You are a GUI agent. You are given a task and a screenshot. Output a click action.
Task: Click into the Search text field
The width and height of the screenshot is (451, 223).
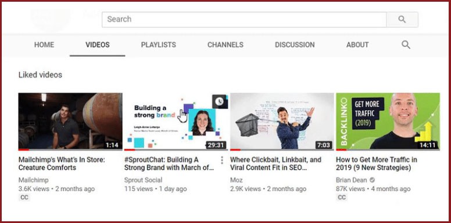click(244, 20)
